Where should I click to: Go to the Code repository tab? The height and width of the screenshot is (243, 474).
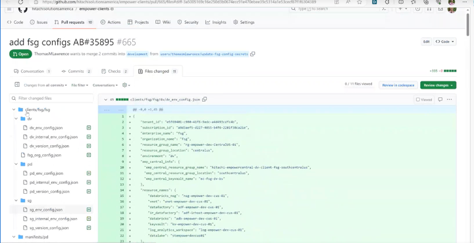pyautogui.click(x=14, y=22)
